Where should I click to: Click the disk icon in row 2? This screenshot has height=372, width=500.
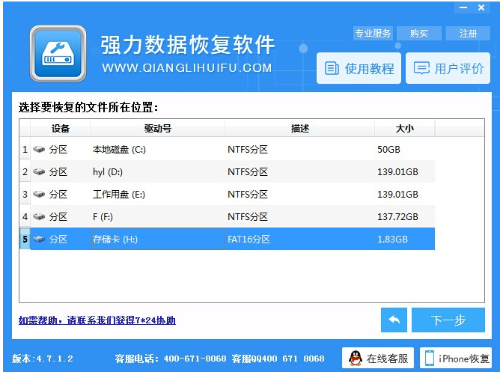click(x=39, y=171)
